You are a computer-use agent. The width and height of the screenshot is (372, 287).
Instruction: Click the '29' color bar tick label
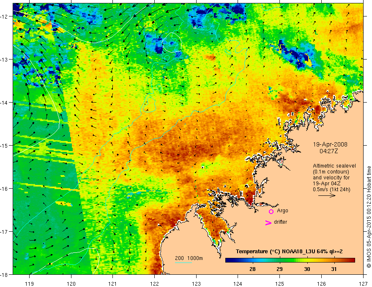[280, 269]
